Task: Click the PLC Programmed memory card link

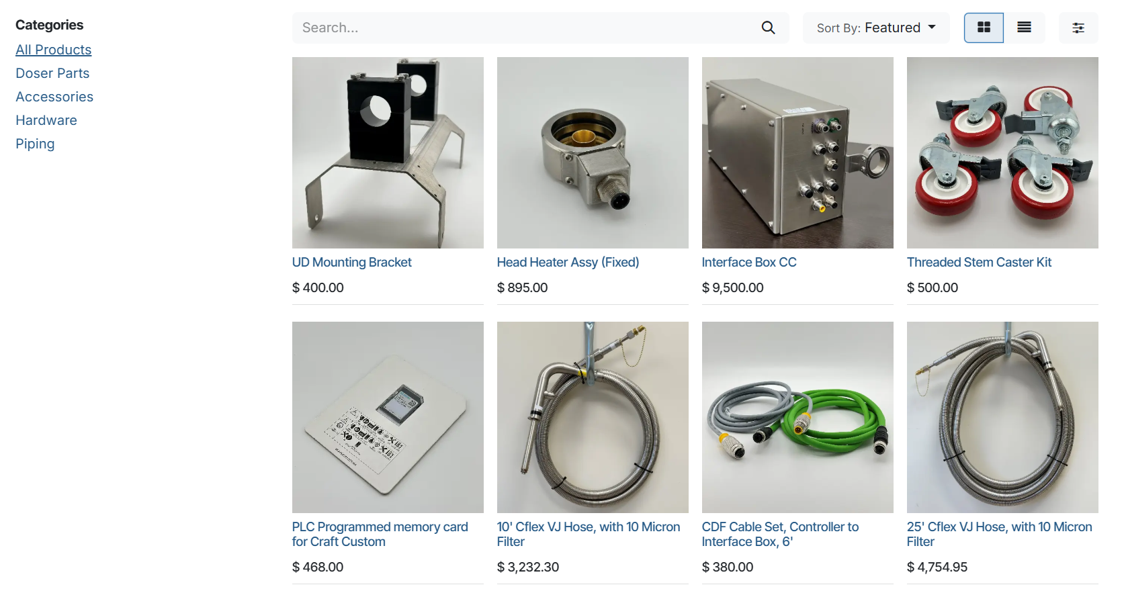Action: [x=380, y=535]
